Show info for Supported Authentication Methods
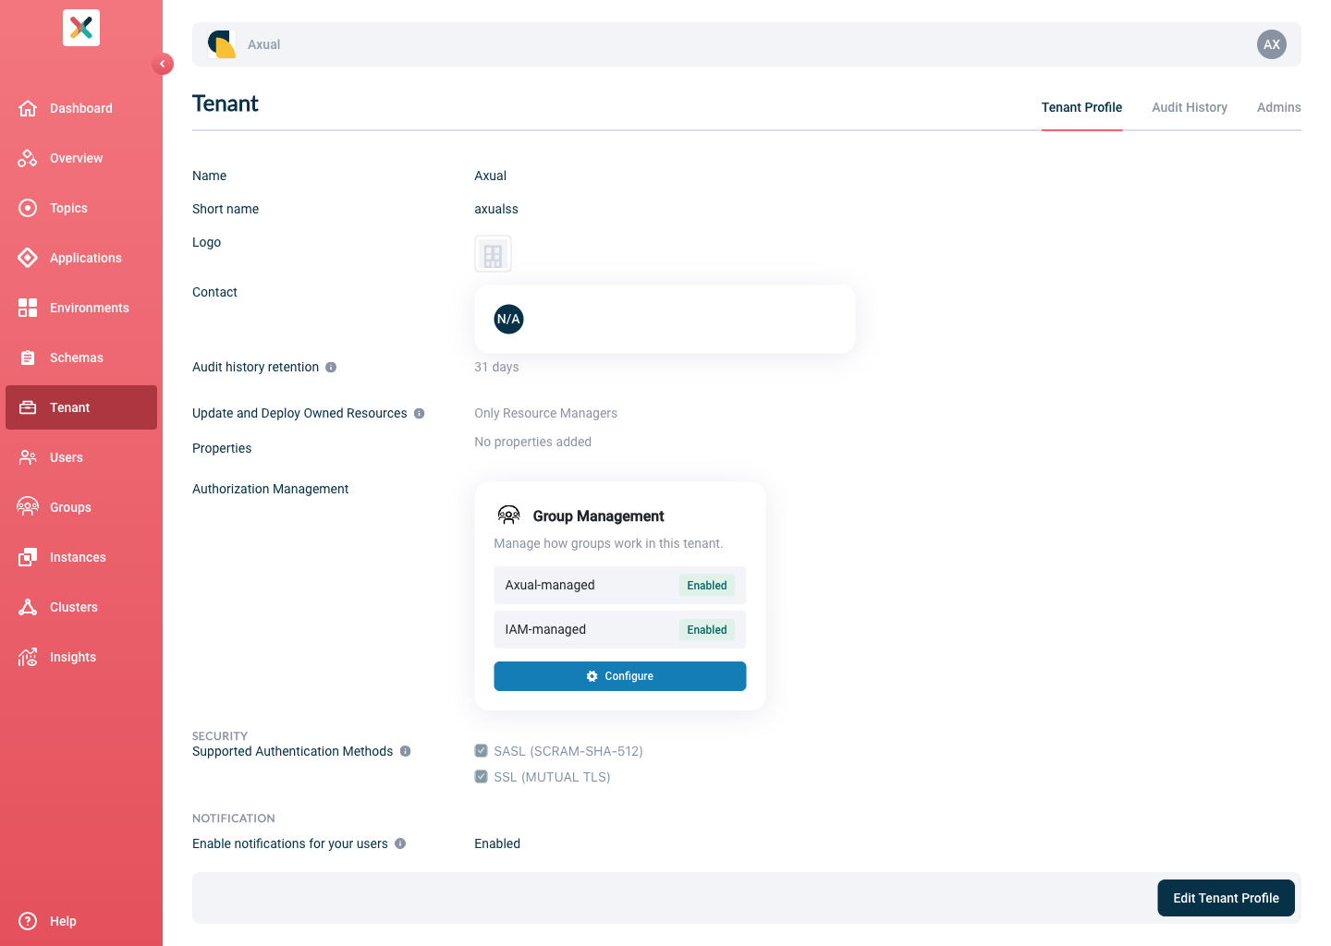The width and height of the screenshot is (1331, 946). tap(406, 752)
